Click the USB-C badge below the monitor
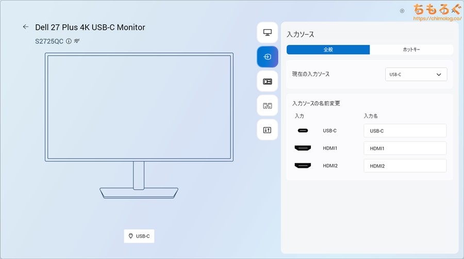Viewport: 464px width, 259px height. tap(139, 236)
